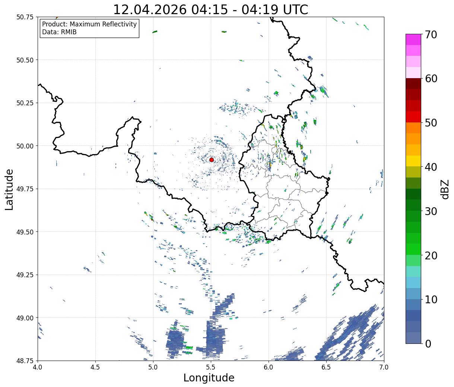Click the red radar location marker
This screenshot has width=454, height=387.
pos(212,160)
